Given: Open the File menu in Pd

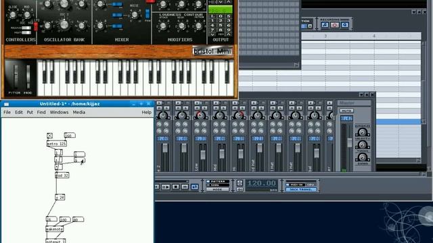Looking at the screenshot, I should pos(7,112).
